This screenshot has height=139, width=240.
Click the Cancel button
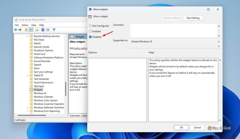197,128
